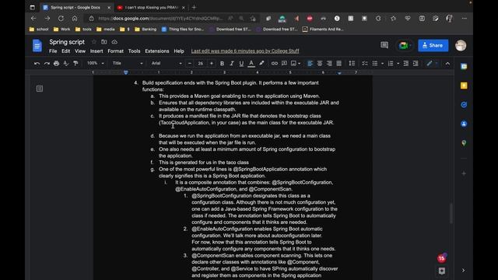This screenshot has height=280, width=498.
Task: Open Calendar in side panel
Action: (x=464, y=67)
